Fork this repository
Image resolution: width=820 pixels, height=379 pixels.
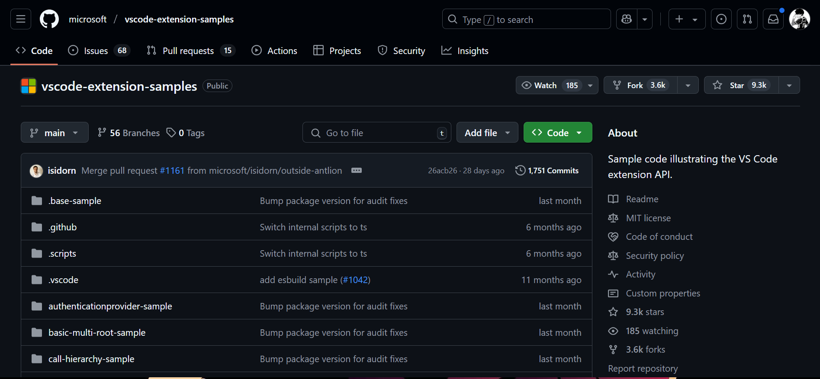tap(641, 85)
